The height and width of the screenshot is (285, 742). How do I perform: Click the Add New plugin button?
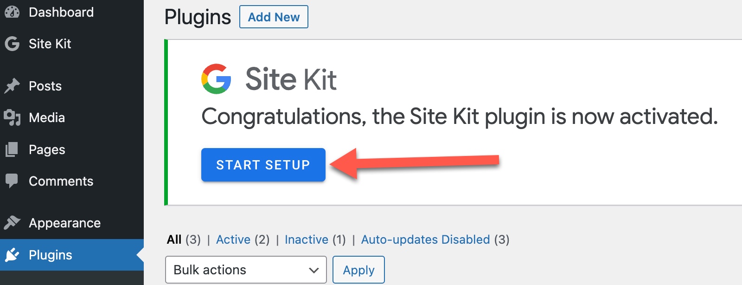pos(274,17)
